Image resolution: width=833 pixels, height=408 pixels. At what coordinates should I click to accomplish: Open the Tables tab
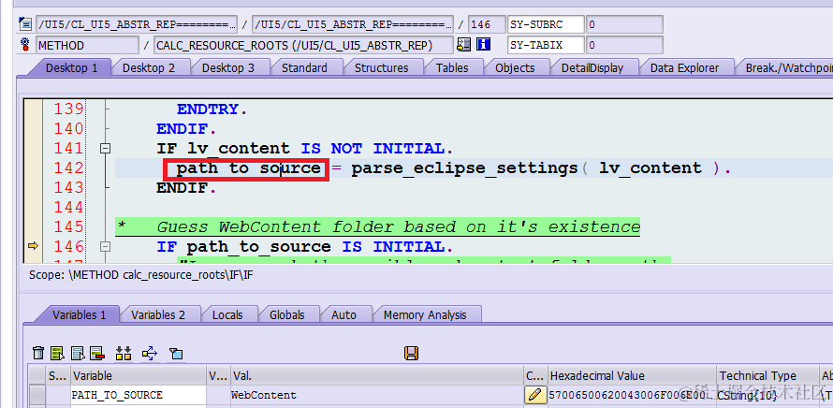(452, 68)
